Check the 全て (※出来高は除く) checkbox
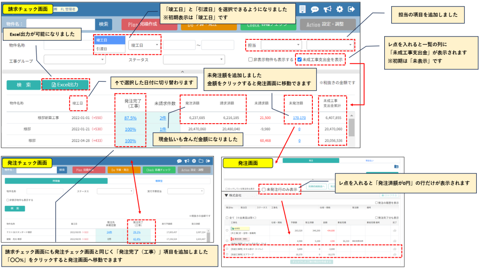This screenshot has height=268, width=481. [x=227, y=218]
